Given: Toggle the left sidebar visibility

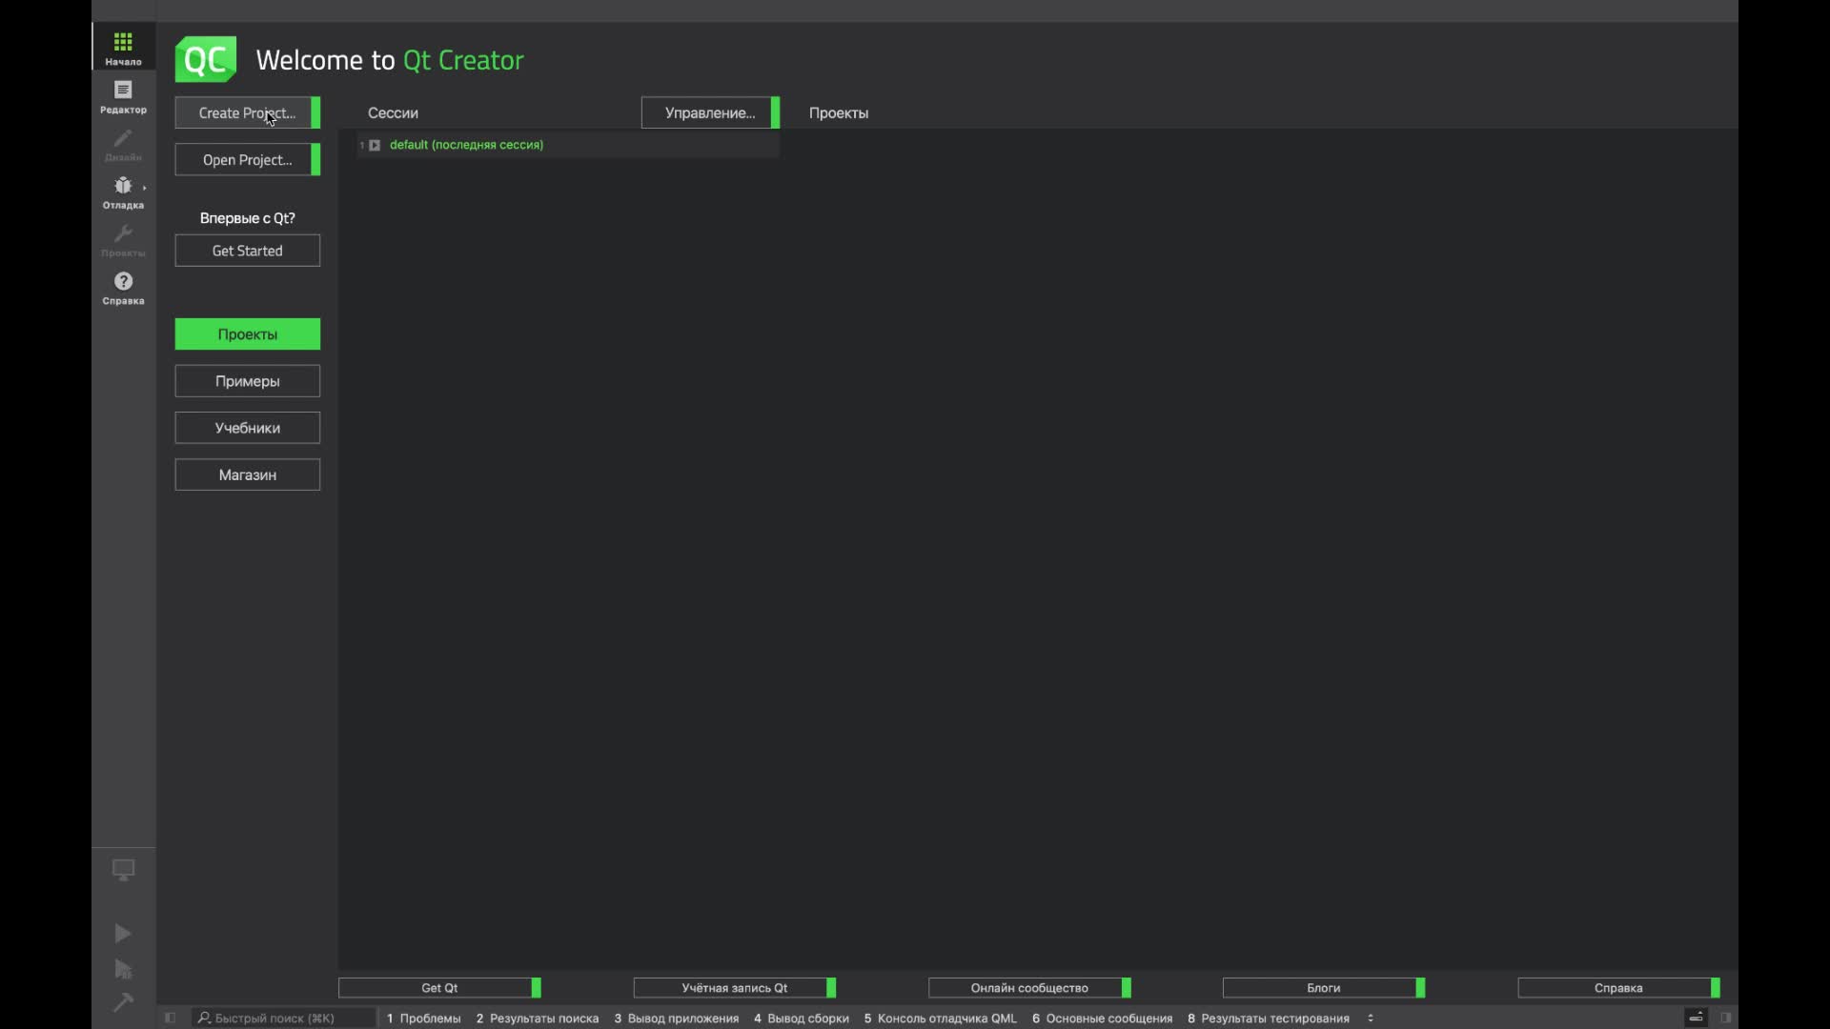Looking at the screenshot, I should tap(170, 1018).
